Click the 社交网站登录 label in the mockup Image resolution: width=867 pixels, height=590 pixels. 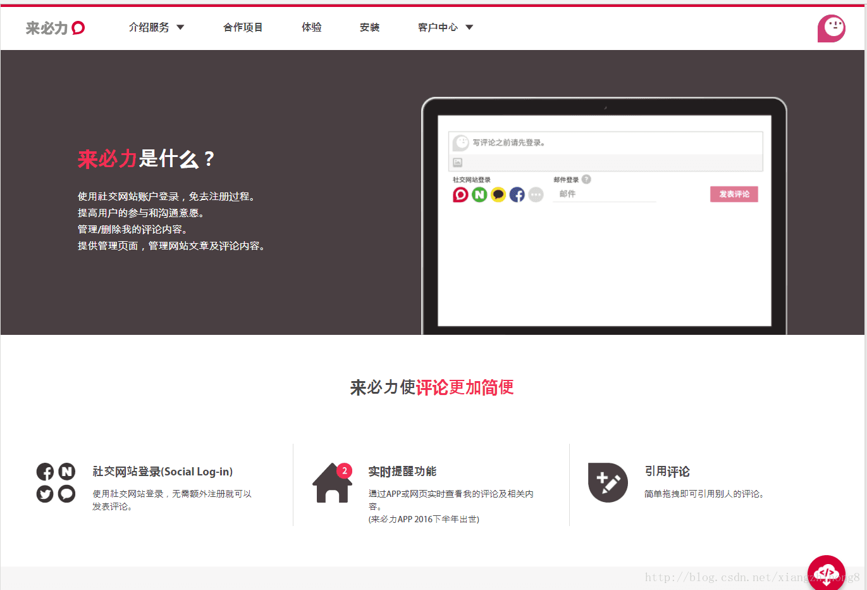(x=472, y=180)
